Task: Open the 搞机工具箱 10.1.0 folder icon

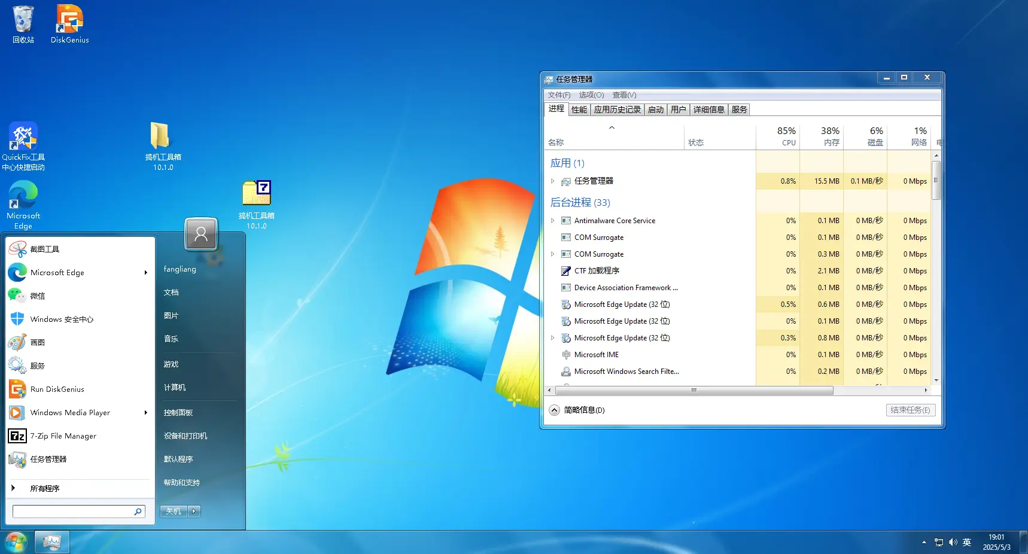Action: pyautogui.click(x=163, y=147)
